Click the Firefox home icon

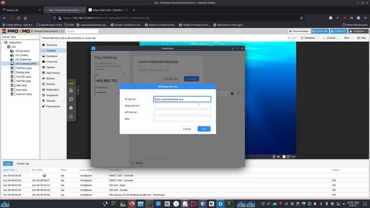pyautogui.click(x=25, y=18)
